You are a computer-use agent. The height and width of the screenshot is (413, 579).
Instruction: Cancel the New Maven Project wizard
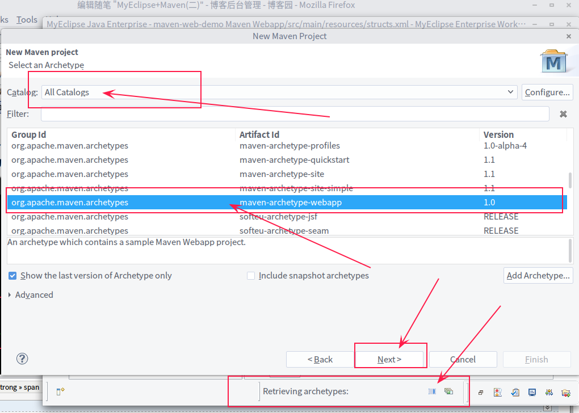(463, 360)
